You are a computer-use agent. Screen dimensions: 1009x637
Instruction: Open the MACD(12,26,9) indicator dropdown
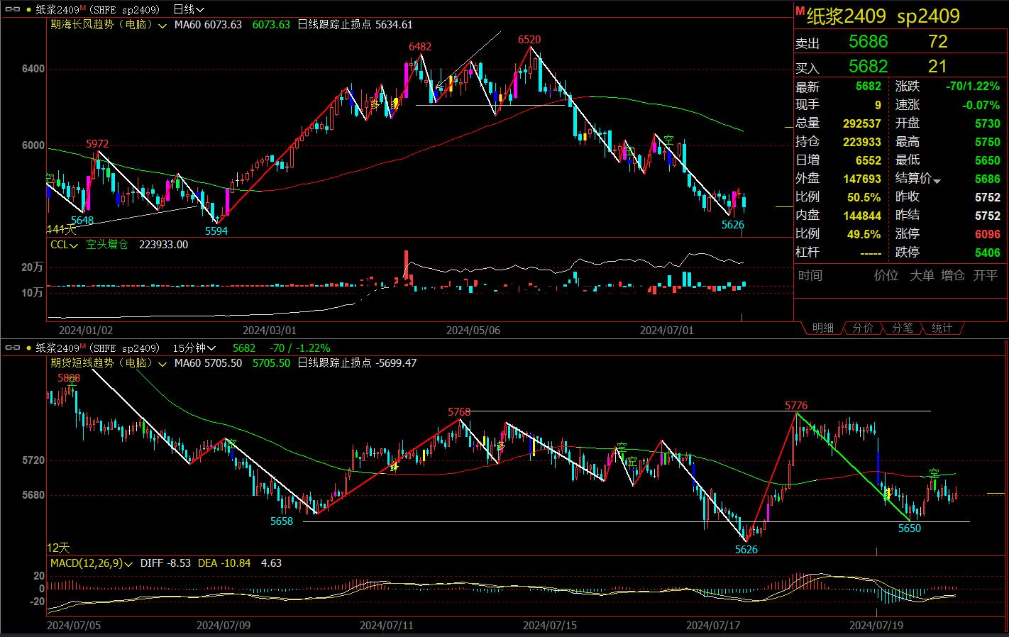tap(128, 564)
